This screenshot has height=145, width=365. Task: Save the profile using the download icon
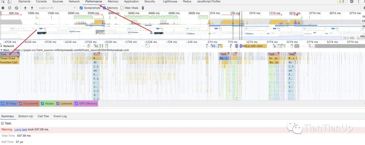pyautogui.click(x=32, y=8)
